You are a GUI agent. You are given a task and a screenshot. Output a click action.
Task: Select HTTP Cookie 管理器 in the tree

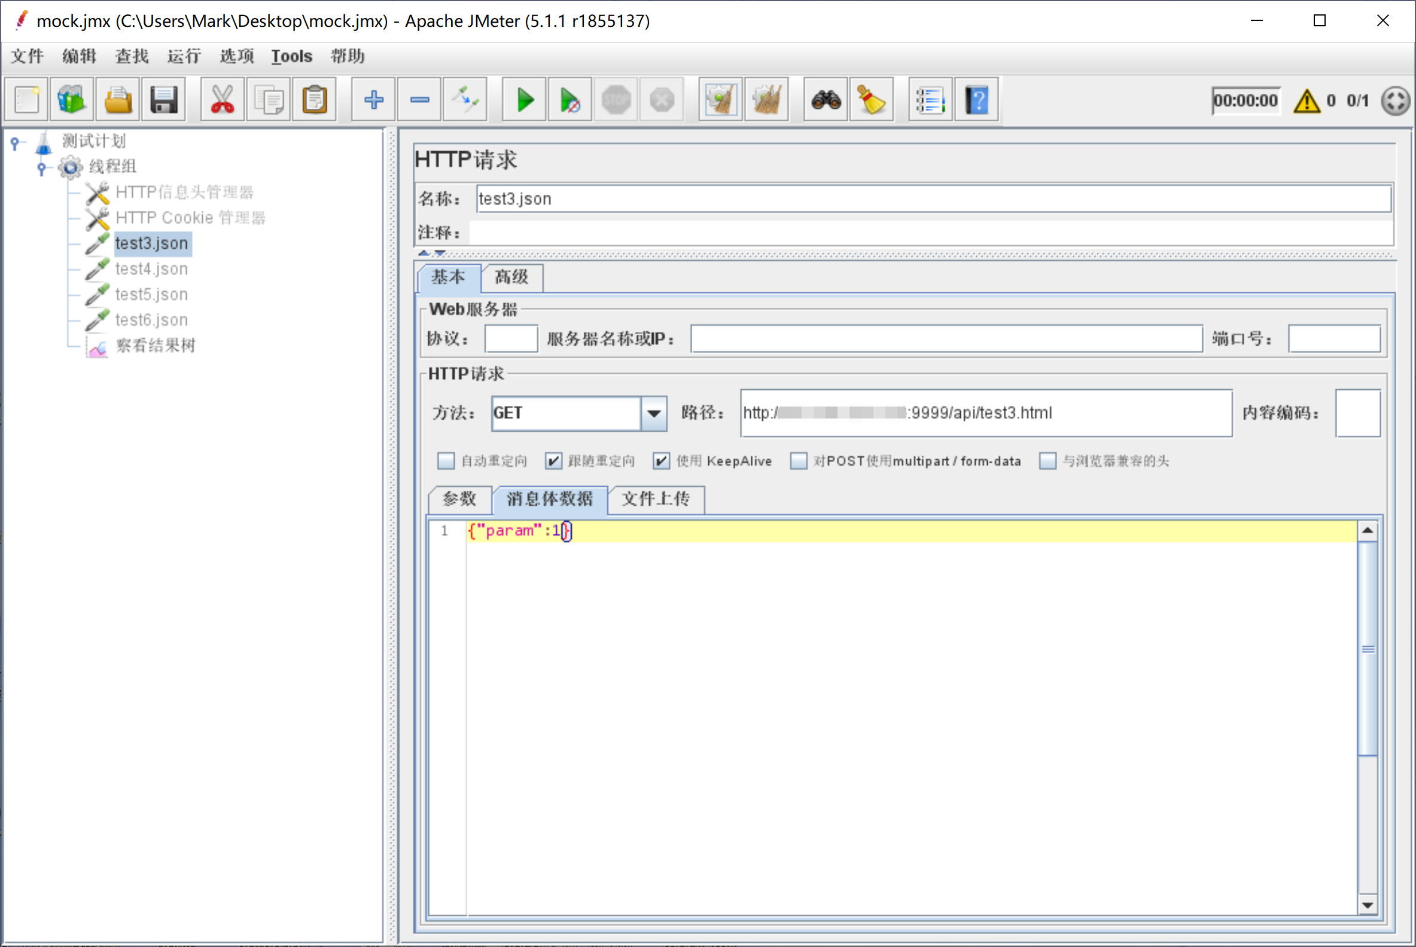click(190, 218)
